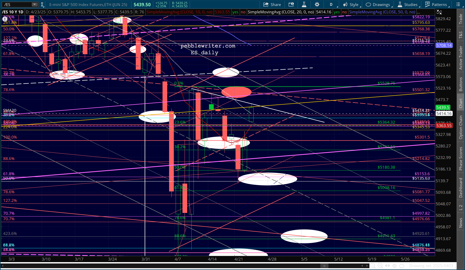
Task: Click the 4/21 date axis label
Action: (x=238, y=259)
